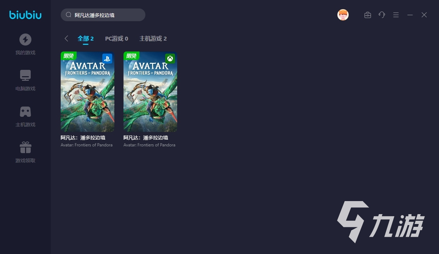Open customer support headset icon
Viewport: 439px width, 254px height.
[381, 15]
